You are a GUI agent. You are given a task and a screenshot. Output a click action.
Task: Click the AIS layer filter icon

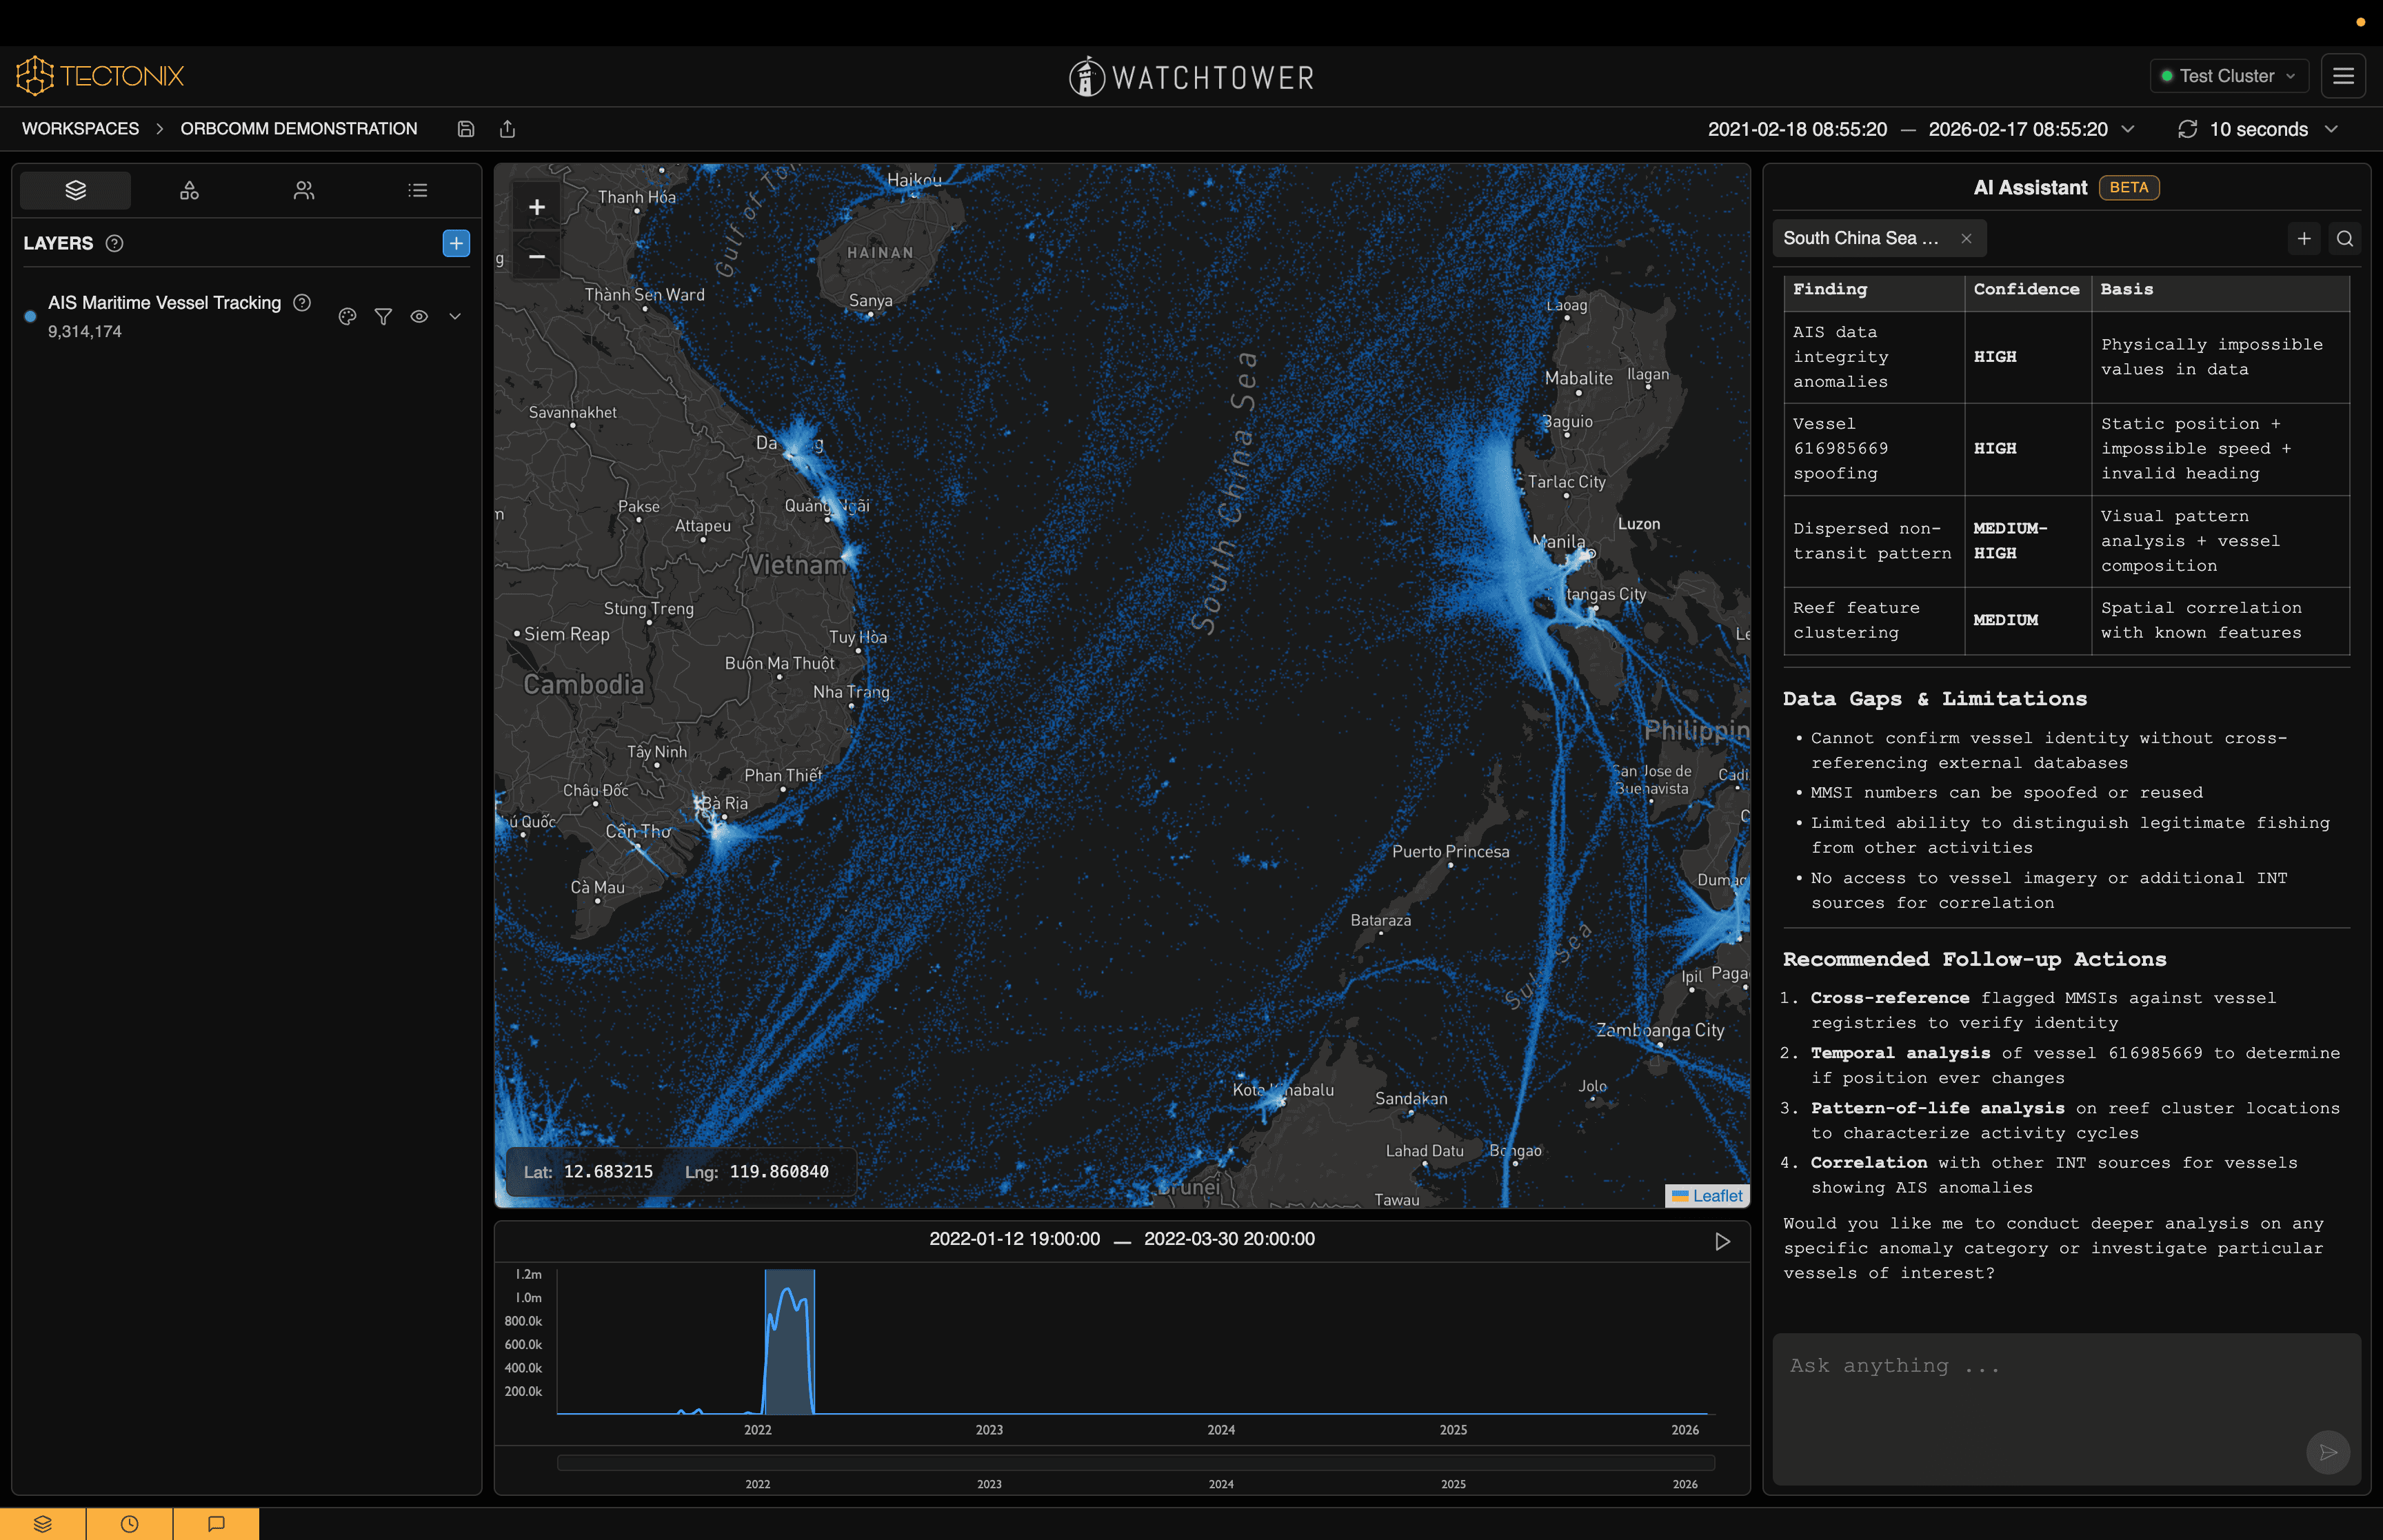(x=383, y=316)
